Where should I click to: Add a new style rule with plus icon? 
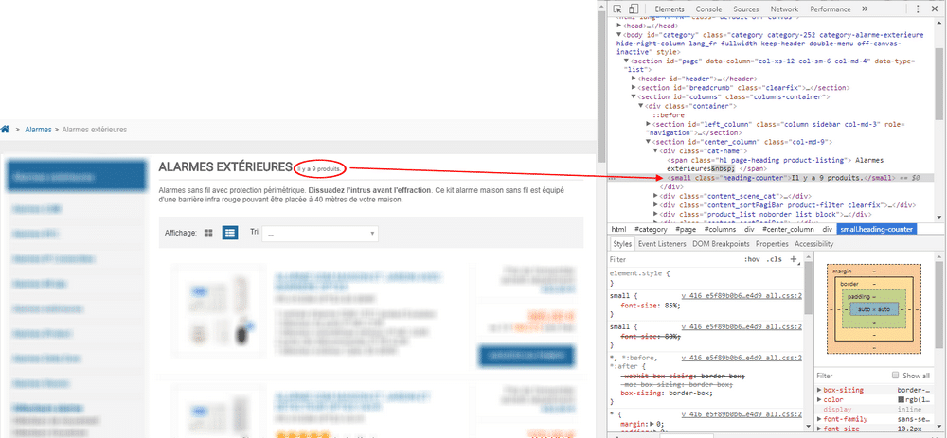(x=794, y=259)
